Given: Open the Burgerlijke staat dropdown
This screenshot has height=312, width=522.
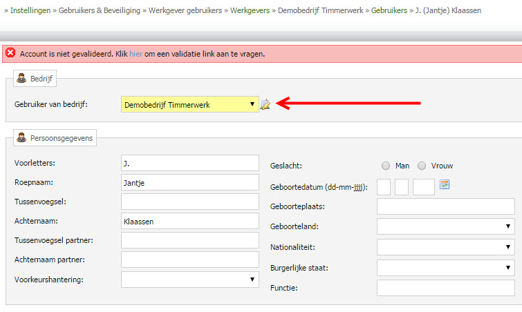Looking at the screenshot, I should (x=446, y=267).
